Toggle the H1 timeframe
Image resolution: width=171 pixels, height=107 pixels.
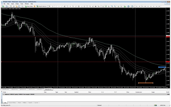coord(148,6)
